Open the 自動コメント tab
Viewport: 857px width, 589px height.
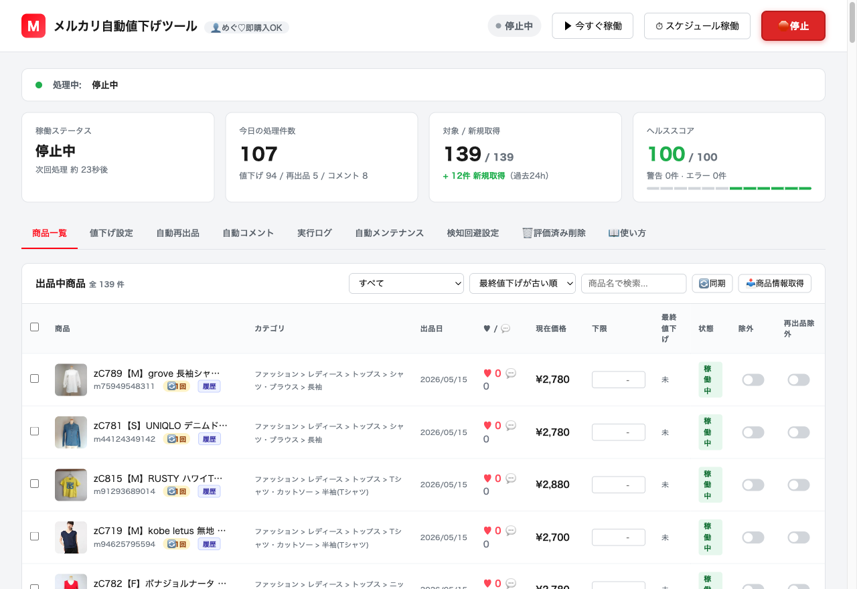(248, 233)
